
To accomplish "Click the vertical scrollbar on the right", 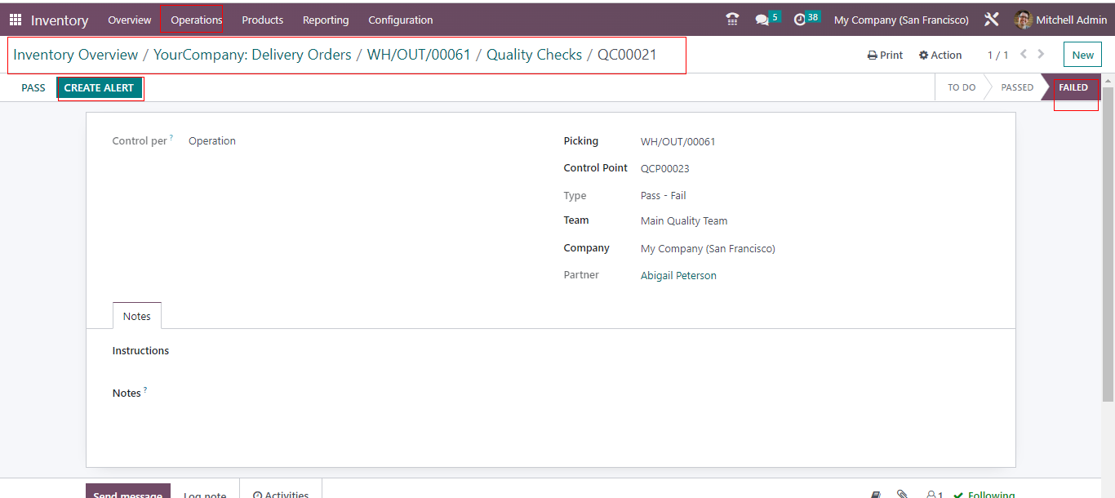I will 1108,245.
